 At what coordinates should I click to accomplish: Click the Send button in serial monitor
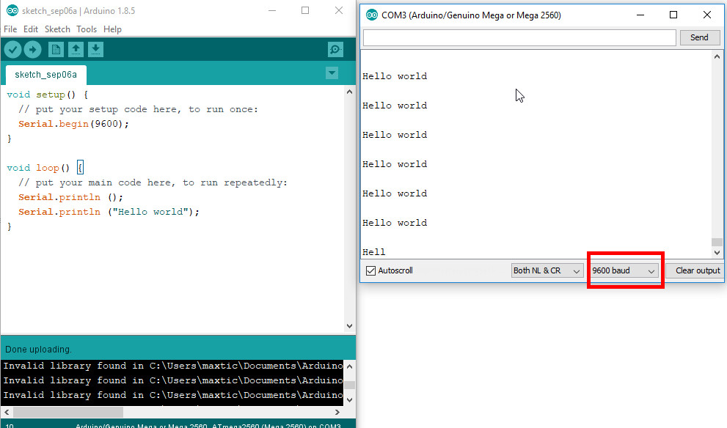[x=699, y=37]
